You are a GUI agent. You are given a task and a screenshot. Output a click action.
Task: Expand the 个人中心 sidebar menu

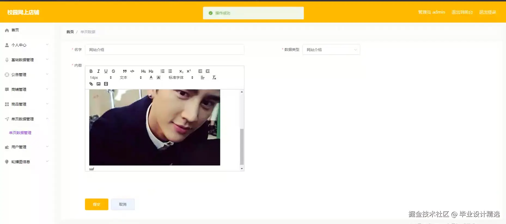coord(27,45)
